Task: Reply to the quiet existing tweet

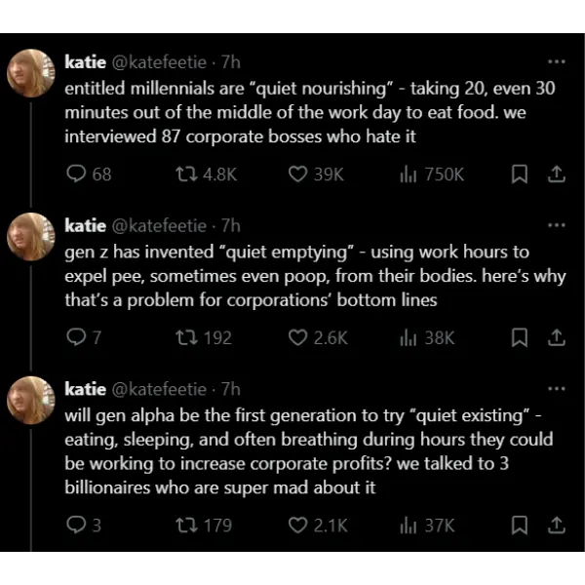Action: coord(76,526)
